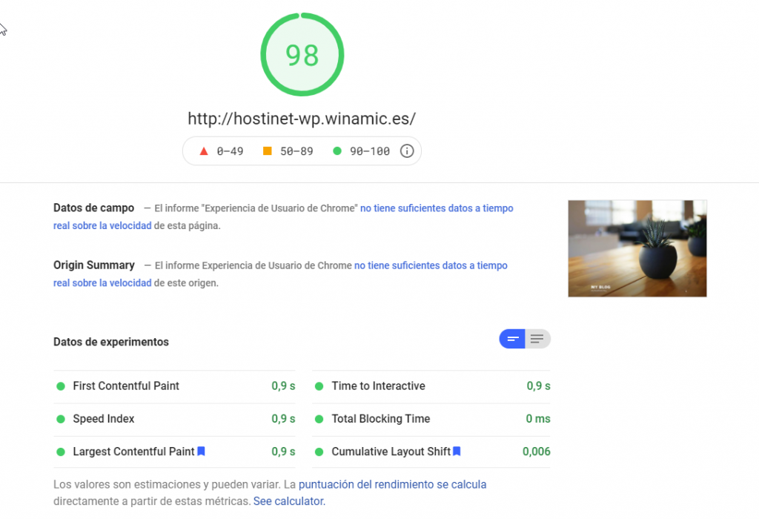This screenshot has width=759, height=519.
Task: Click the hostinet-wp.winamic.es URL text
Action: (302, 118)
